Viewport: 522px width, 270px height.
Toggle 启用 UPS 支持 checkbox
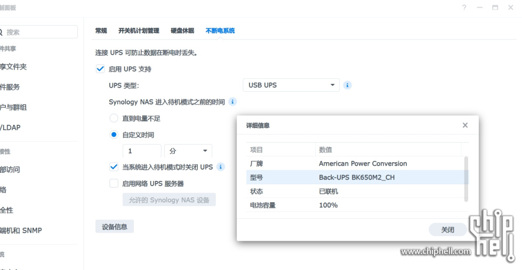tap(100, 69)
